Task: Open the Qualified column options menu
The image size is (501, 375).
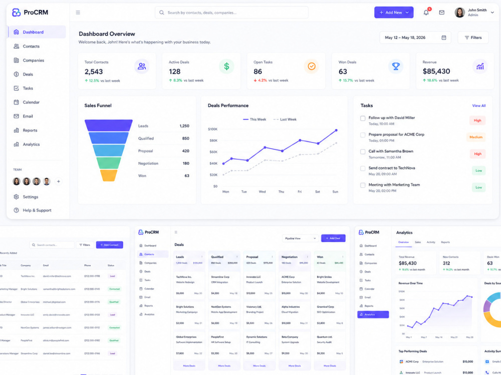Action: point(237,256)
